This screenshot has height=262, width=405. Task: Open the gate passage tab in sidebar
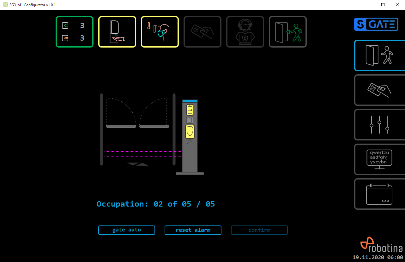379,55
